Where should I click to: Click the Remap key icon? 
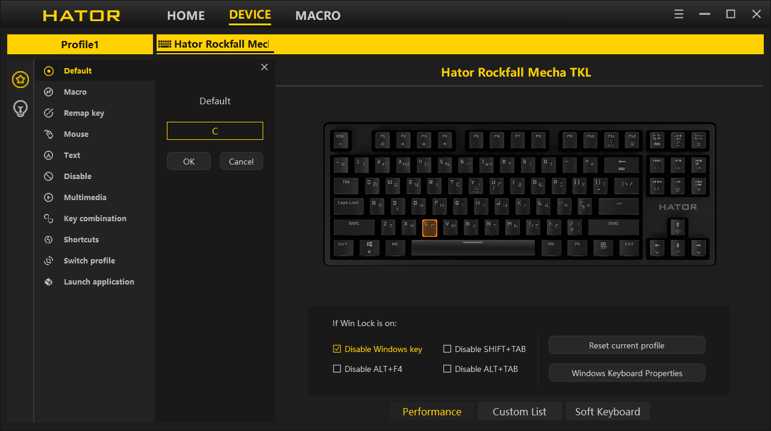coord(49,113)
